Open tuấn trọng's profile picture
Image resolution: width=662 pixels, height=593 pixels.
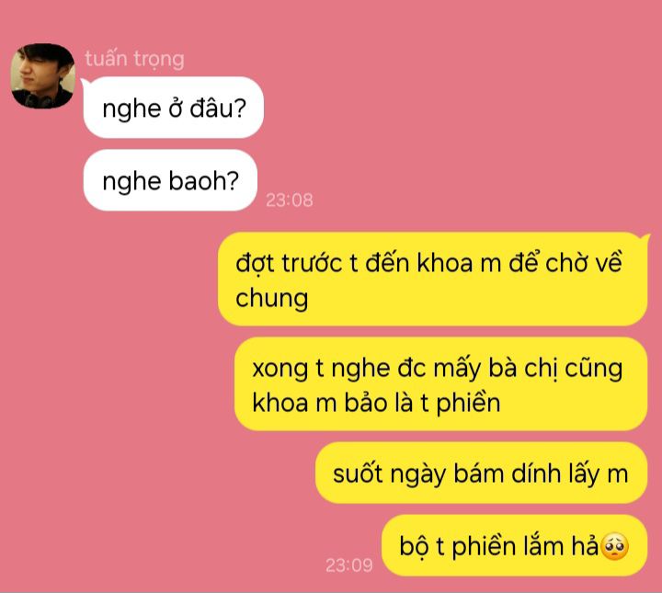pyautogui.click(x=42, y=76)
